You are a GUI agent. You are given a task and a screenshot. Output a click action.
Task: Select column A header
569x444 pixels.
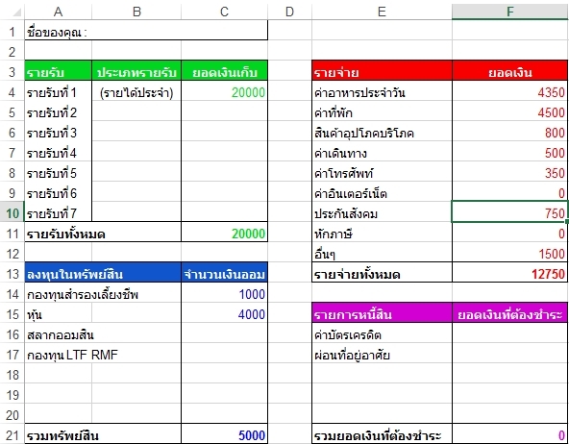(x=58, y=12)
